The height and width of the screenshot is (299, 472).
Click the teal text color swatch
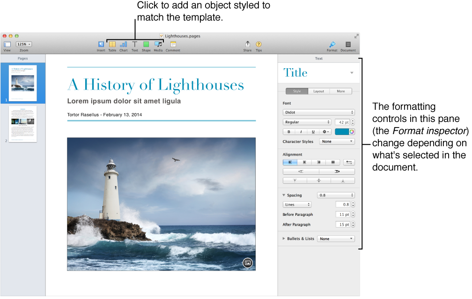click(342, 132)
